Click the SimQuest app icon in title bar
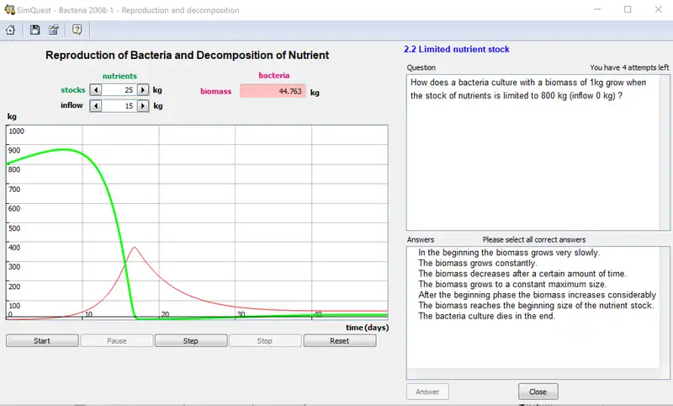 tap(8, 10)
